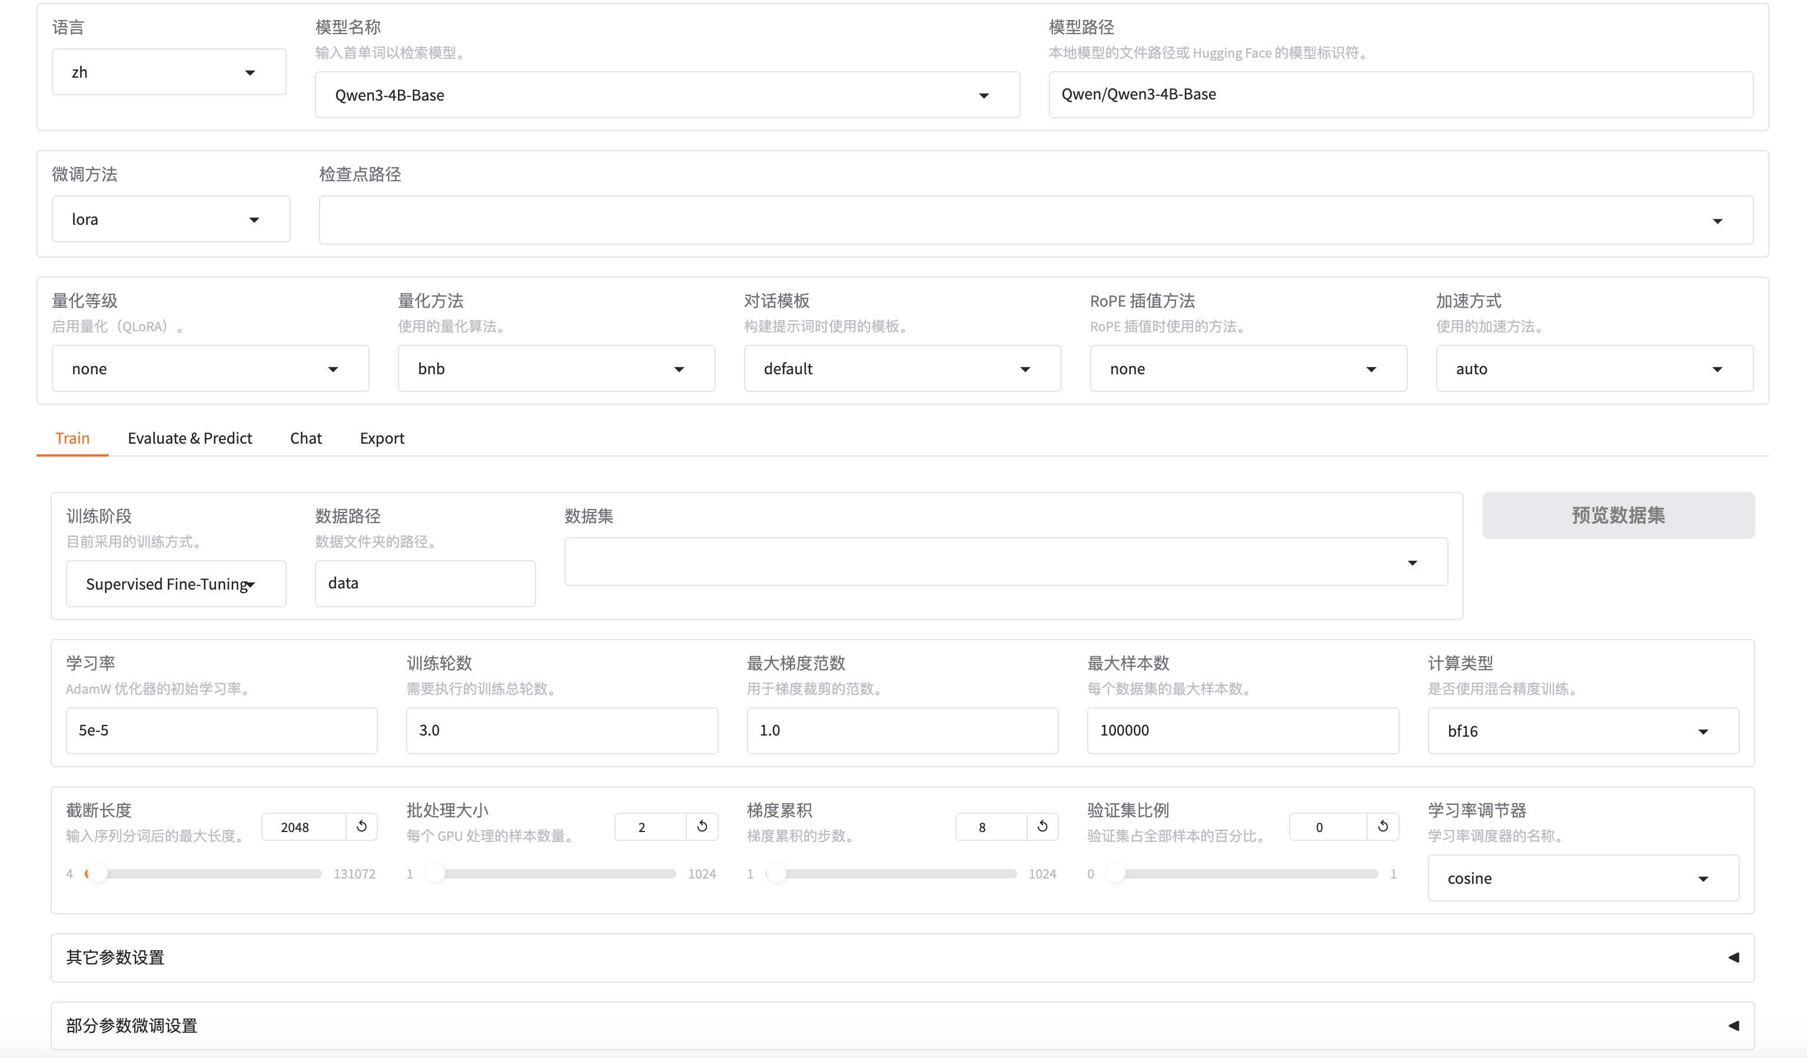Open the 量化方法 dropdown showing bnb
The height and width of the screenshot is (1058, 1807).
tap(556, 368)
